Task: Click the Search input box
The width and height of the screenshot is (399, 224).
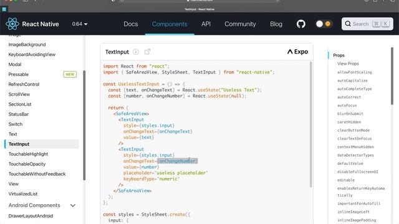Action: [x=367, y=24]
